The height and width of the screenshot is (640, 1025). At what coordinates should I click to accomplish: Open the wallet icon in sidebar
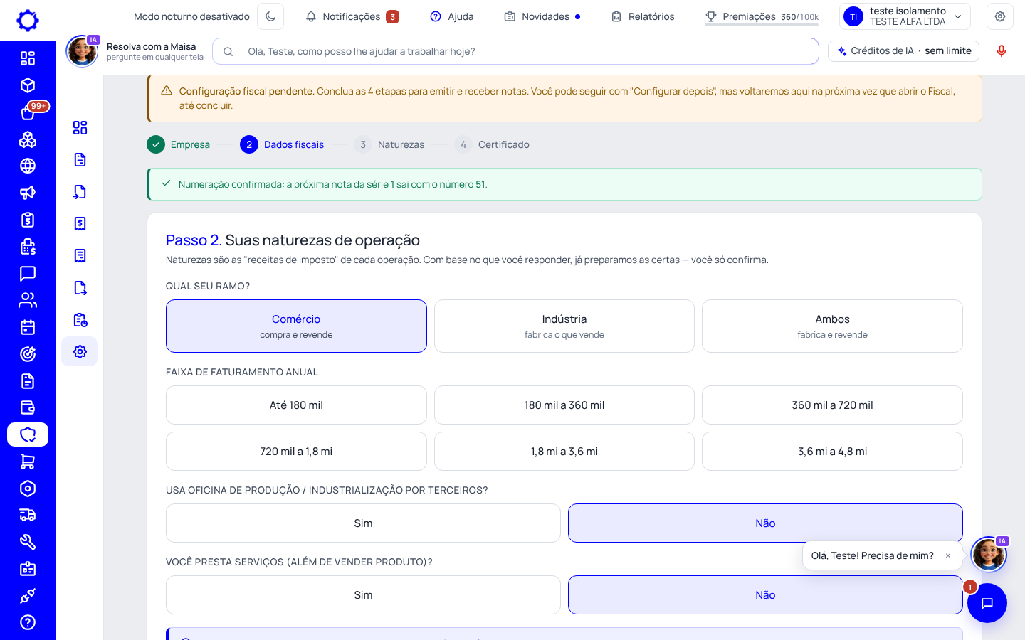coord(28,407)
